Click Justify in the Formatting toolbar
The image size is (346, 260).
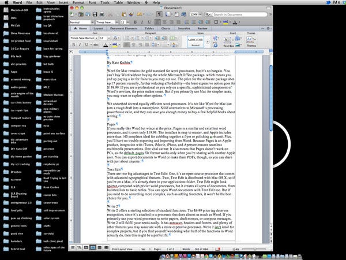pos(179,22)
